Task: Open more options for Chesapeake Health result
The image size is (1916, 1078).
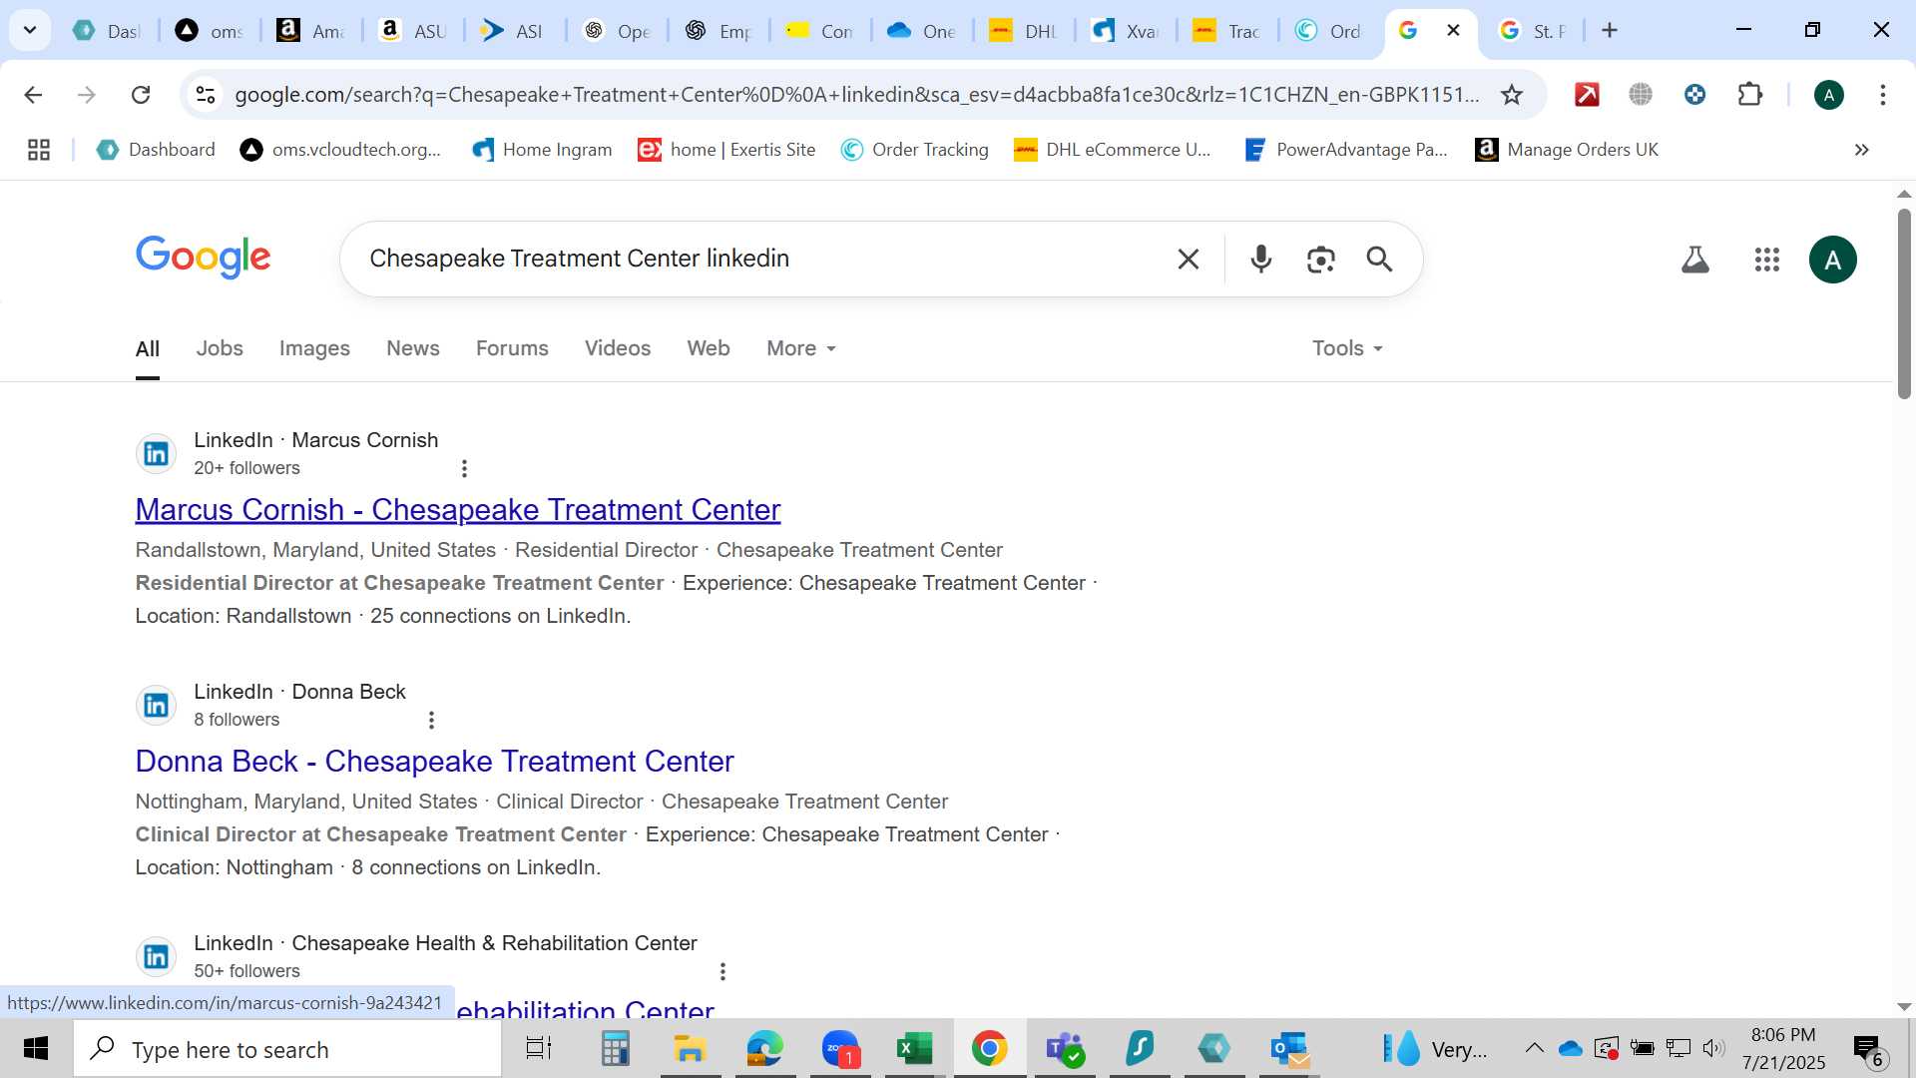Action: click(x=722, y=971)
